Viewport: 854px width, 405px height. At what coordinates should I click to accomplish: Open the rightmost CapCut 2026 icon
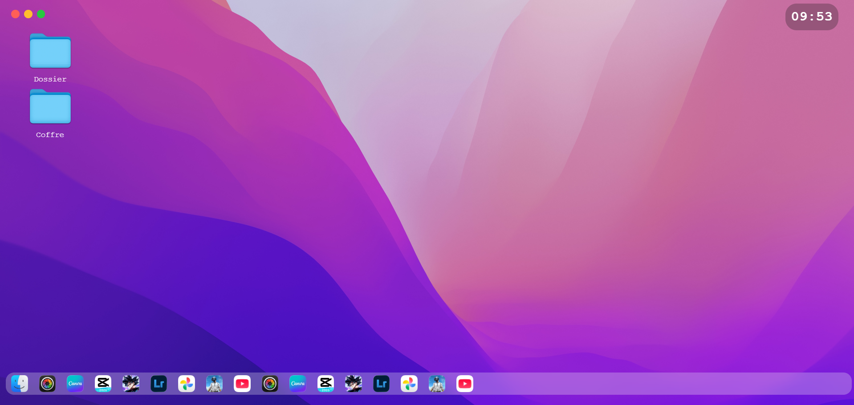[325, 384]
